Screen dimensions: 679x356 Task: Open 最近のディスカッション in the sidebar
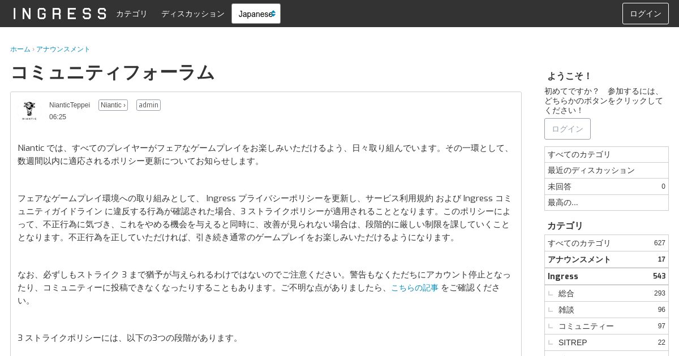click(x=607, y=170)
